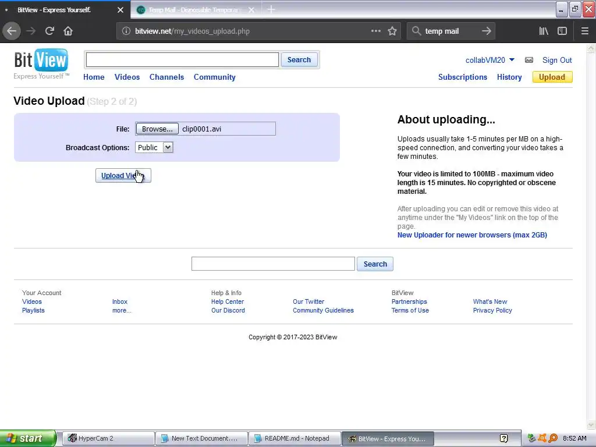Screen dimensions: 596x447
Task: Open Community navigation link
Action: 214,77
